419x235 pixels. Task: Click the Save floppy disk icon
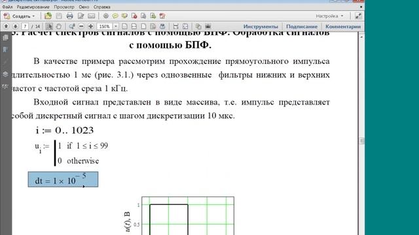pyautogui.click(x=59, y=16)
